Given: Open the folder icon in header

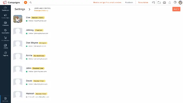Looking at the screenshot, I should (159, 2).
